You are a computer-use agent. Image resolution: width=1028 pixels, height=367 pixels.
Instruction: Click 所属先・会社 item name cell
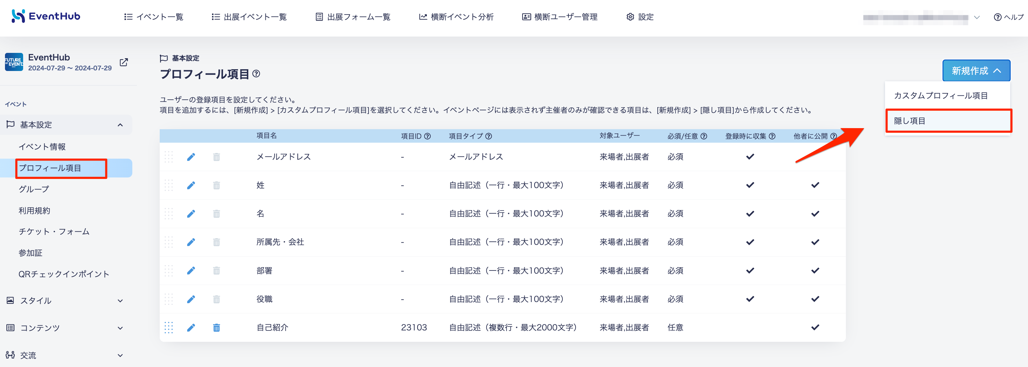point(280,242)
